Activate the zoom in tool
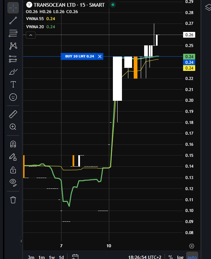The image size is (211, 259). (x=13, y=127)
